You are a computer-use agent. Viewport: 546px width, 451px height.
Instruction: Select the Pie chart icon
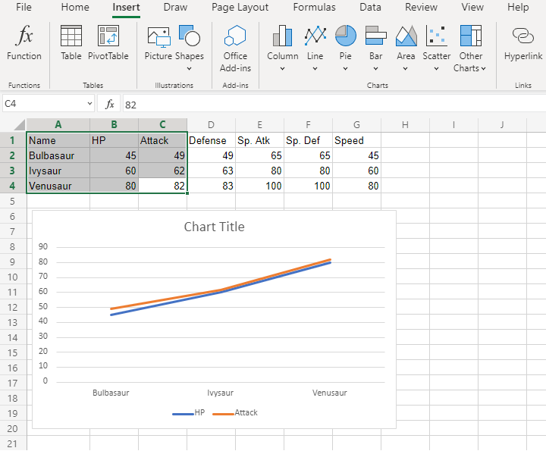point(346,36)
